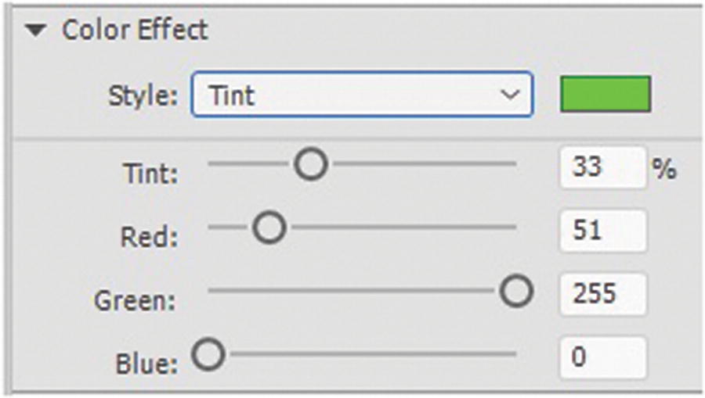Click the Red slider handle

(x=269, y=228)
